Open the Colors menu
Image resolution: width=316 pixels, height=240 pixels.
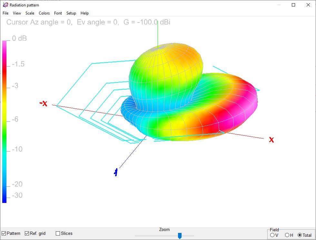[44, 13]
